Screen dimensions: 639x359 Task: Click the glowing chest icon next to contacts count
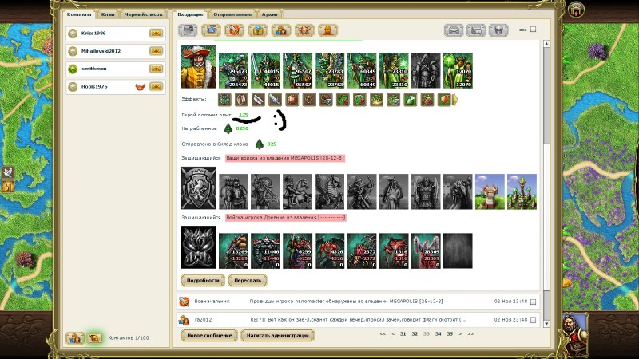94,337
